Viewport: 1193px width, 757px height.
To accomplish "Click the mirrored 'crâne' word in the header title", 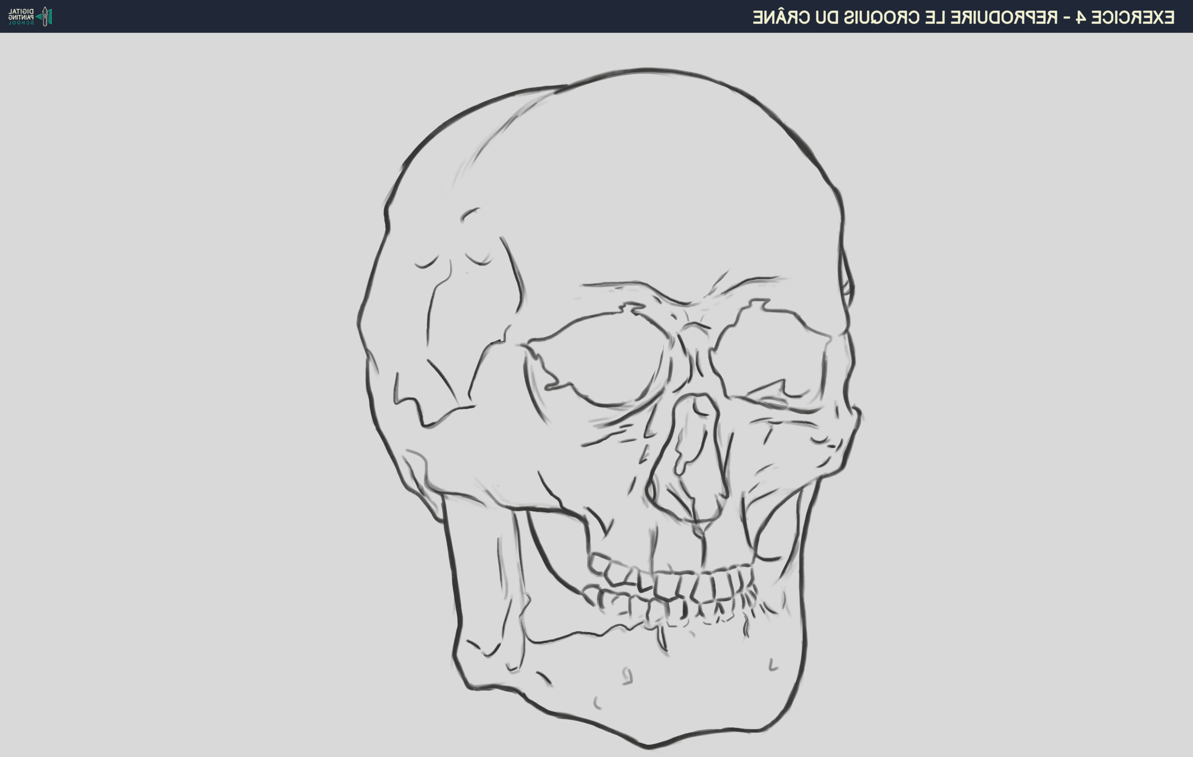I will tap(781, 17).
